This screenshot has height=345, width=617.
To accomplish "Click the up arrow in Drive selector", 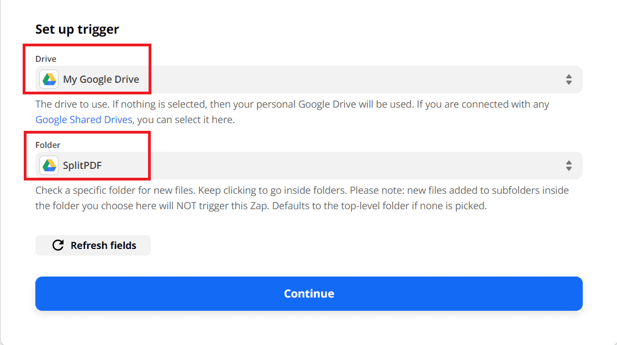I will (x=568, y=76).
